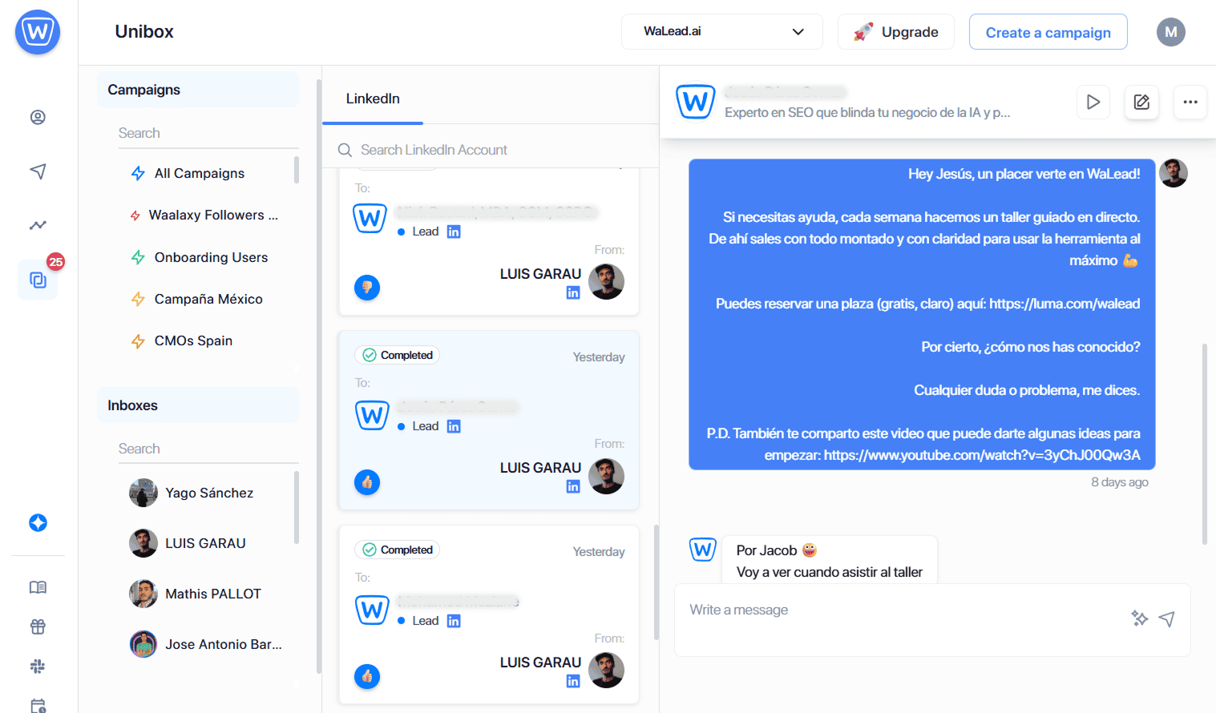Click the thumbs-up icon on the highlighted conversation card
This screenshot has width=1216, height=713.
tap(367, 482)
